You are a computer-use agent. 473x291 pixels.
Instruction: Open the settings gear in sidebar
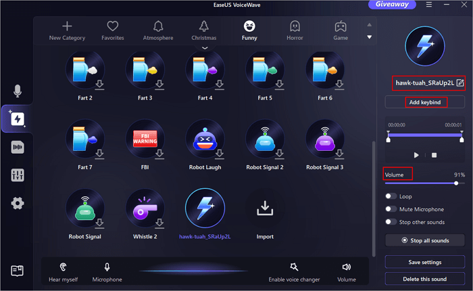(18, 203)
